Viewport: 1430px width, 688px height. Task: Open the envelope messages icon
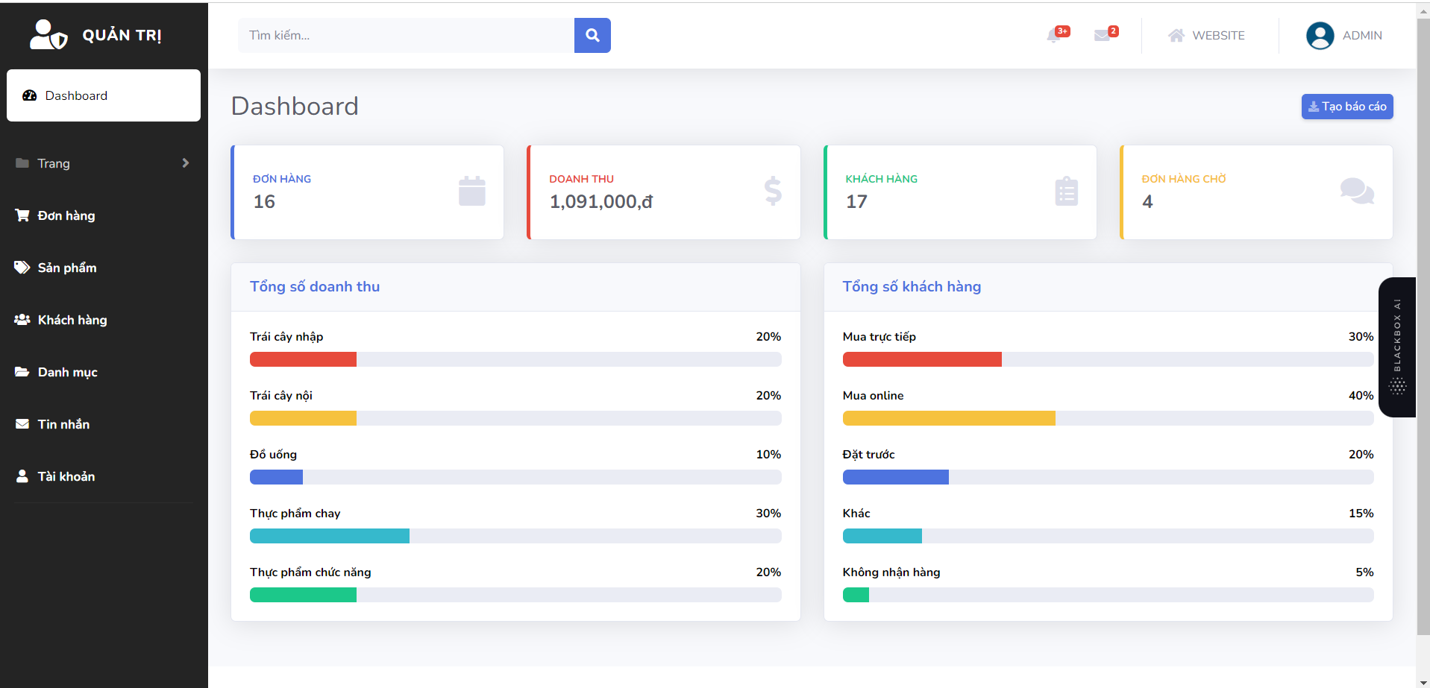[x=1102, y=36]
